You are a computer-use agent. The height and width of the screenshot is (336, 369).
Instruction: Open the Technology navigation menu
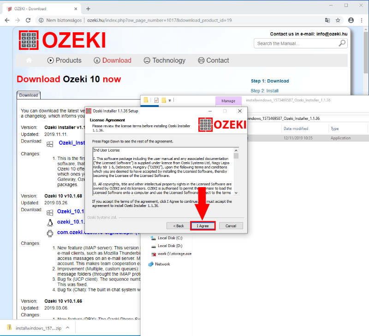tap(165, 60)
